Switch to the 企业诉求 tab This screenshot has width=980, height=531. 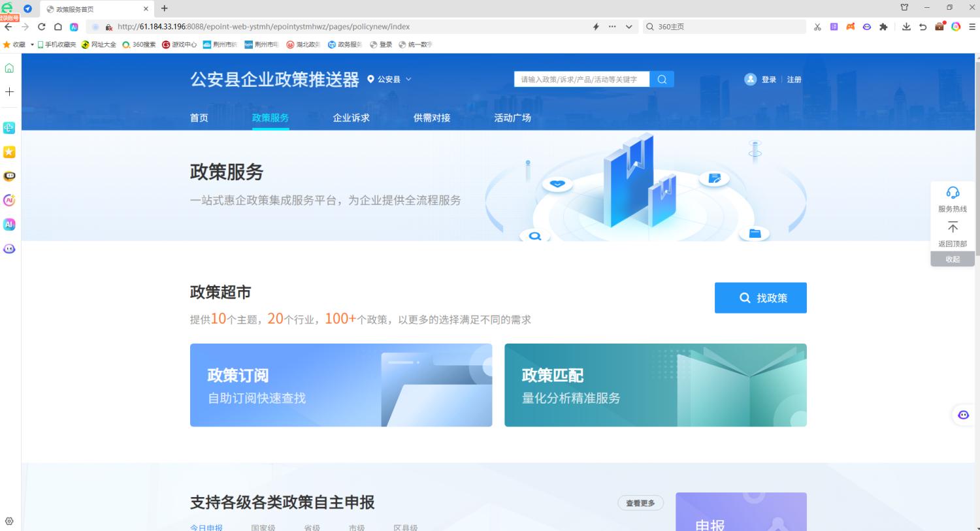point(351,118)
